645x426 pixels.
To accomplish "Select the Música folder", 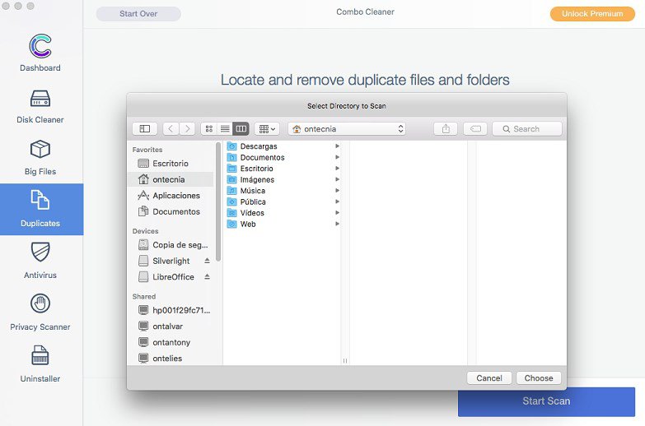I will [x=283, y=191].
